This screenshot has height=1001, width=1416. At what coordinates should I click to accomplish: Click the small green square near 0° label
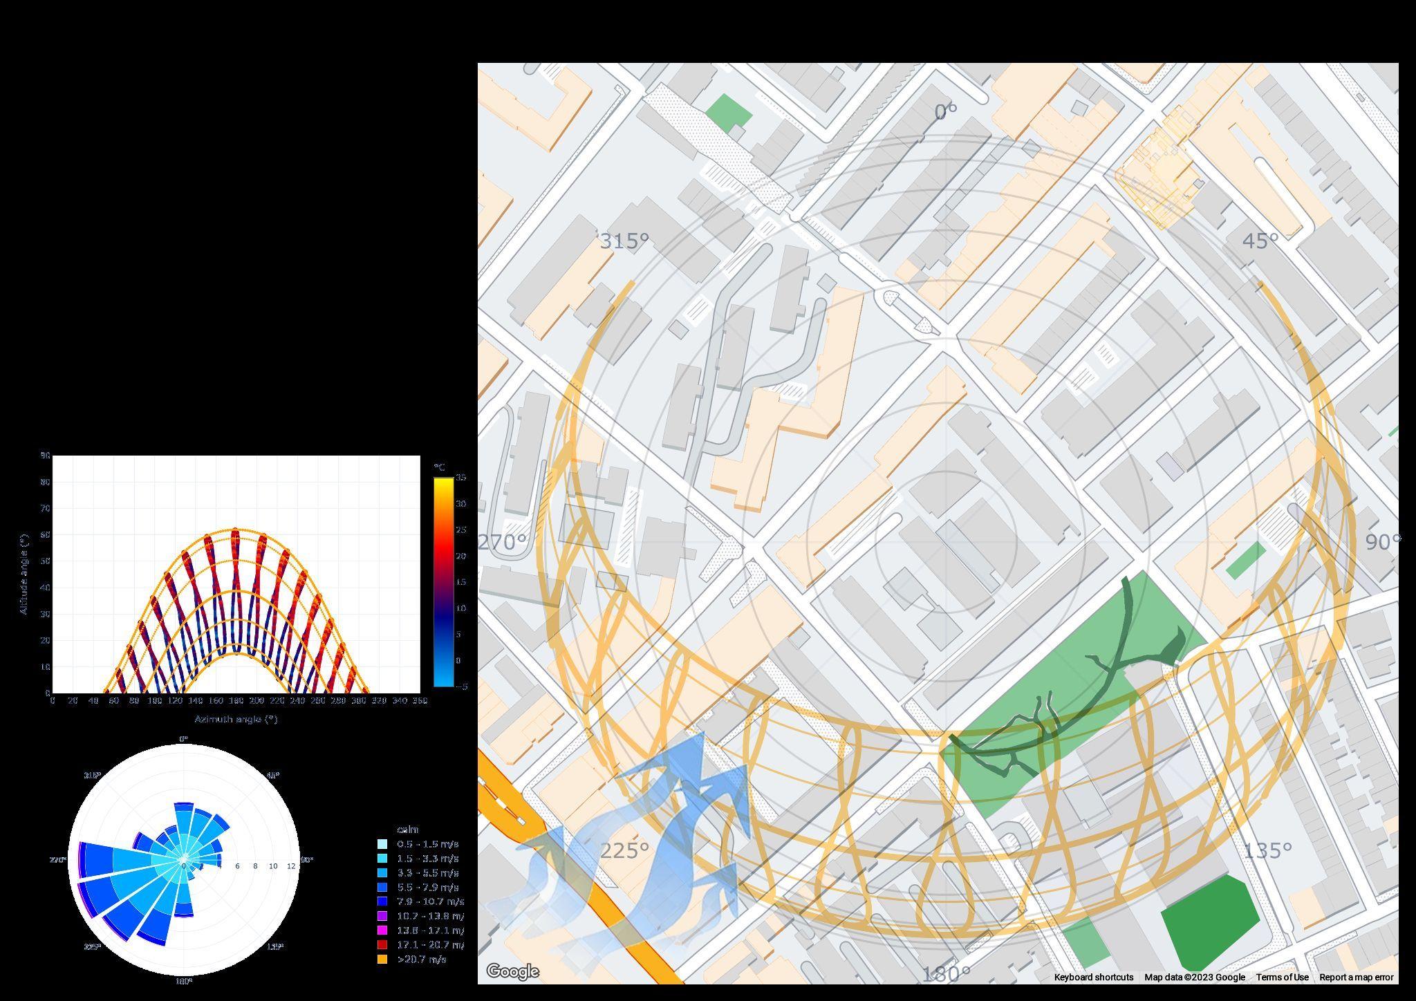pyautogui.click(x=728, y=111)
